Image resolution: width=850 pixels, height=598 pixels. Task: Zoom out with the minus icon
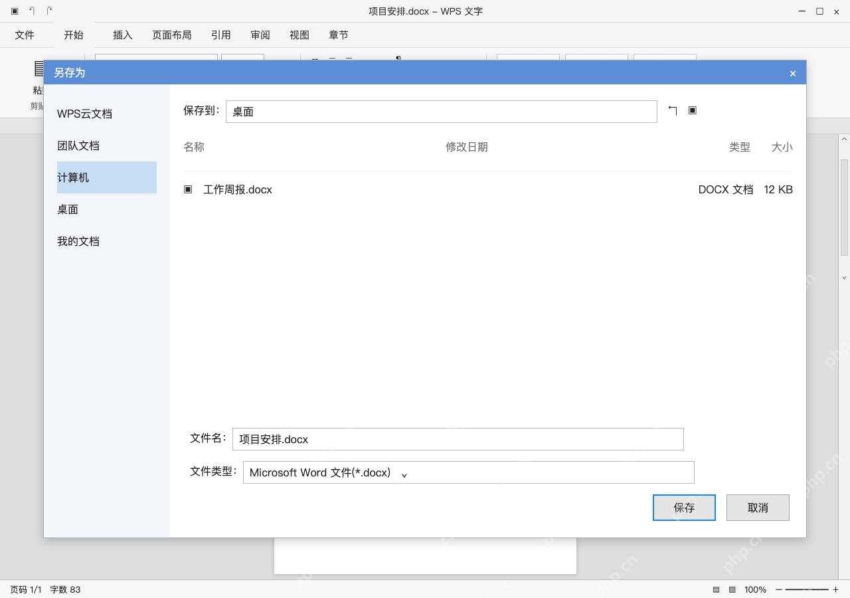(x=779, y=589)
